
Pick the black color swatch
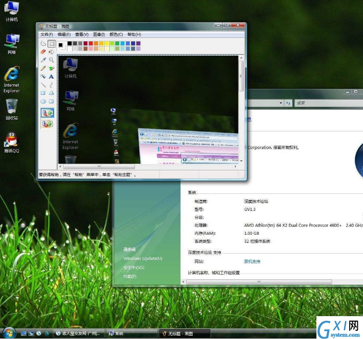(69, 43)
